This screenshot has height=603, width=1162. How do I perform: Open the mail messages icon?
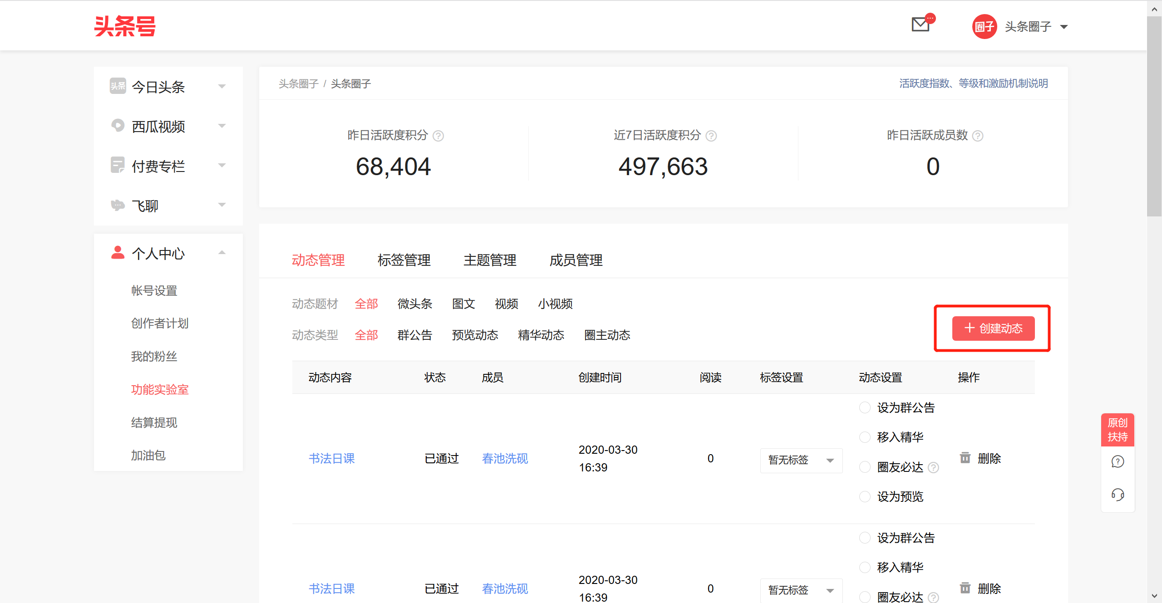(x=921, y=25)
